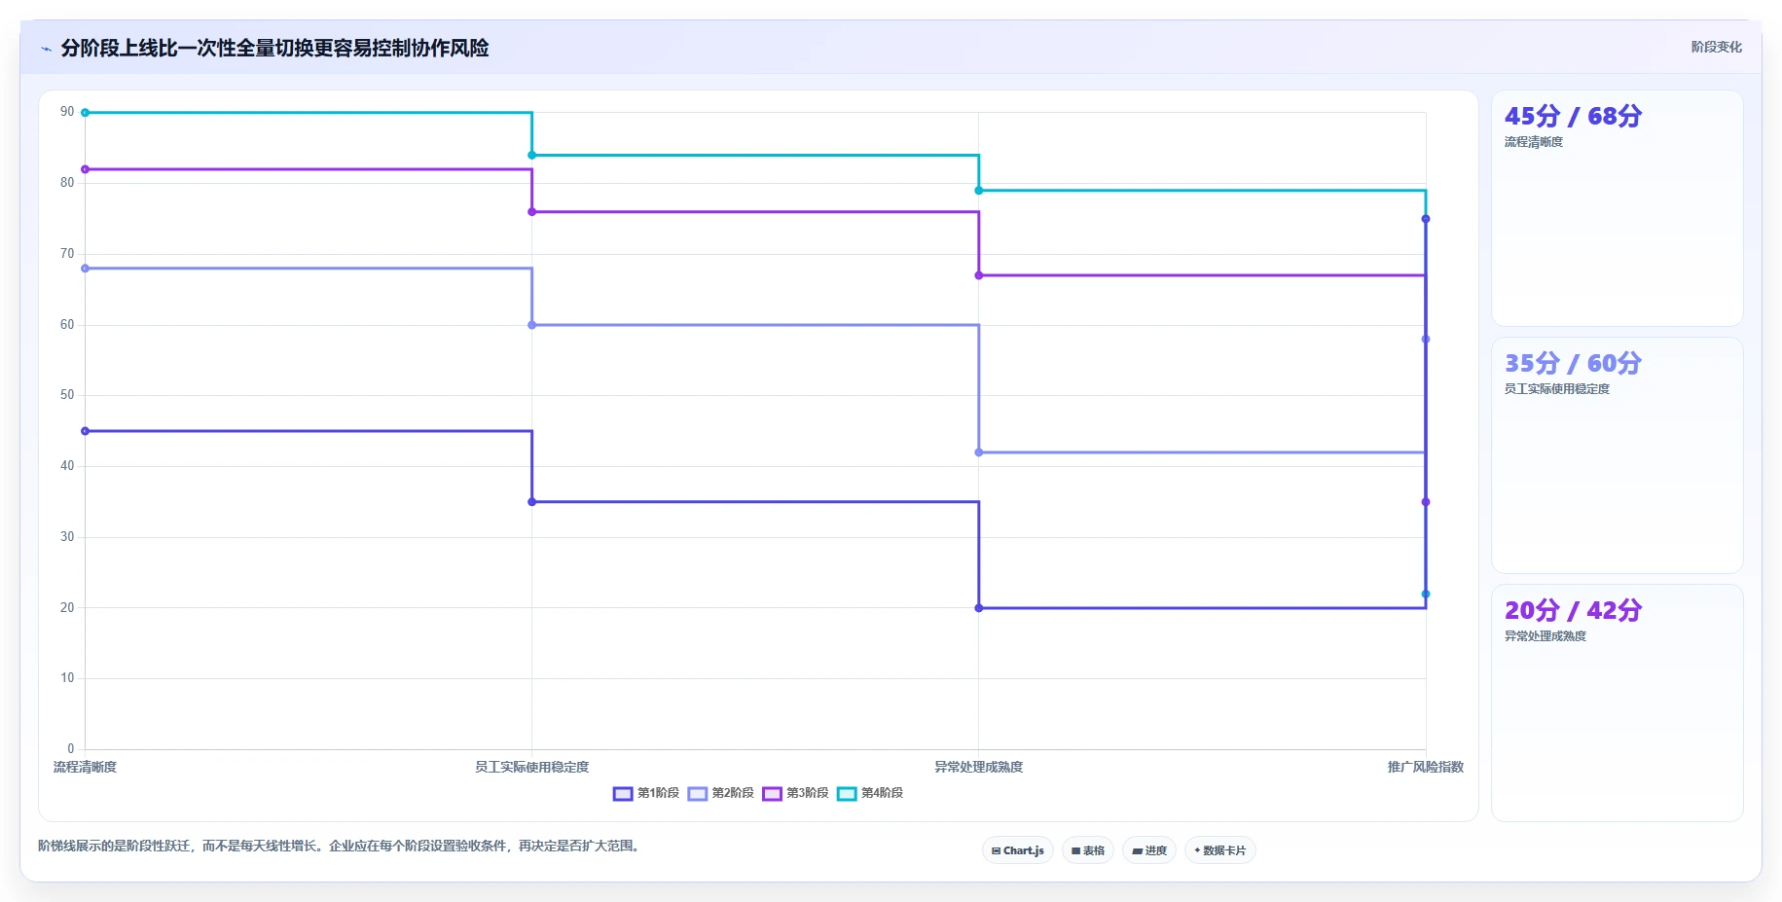This screenshot has height=902, width=1782.
Task: Hide the 第2阶段 series via legend
Action: pyautogui.click(x=721, y=793)
